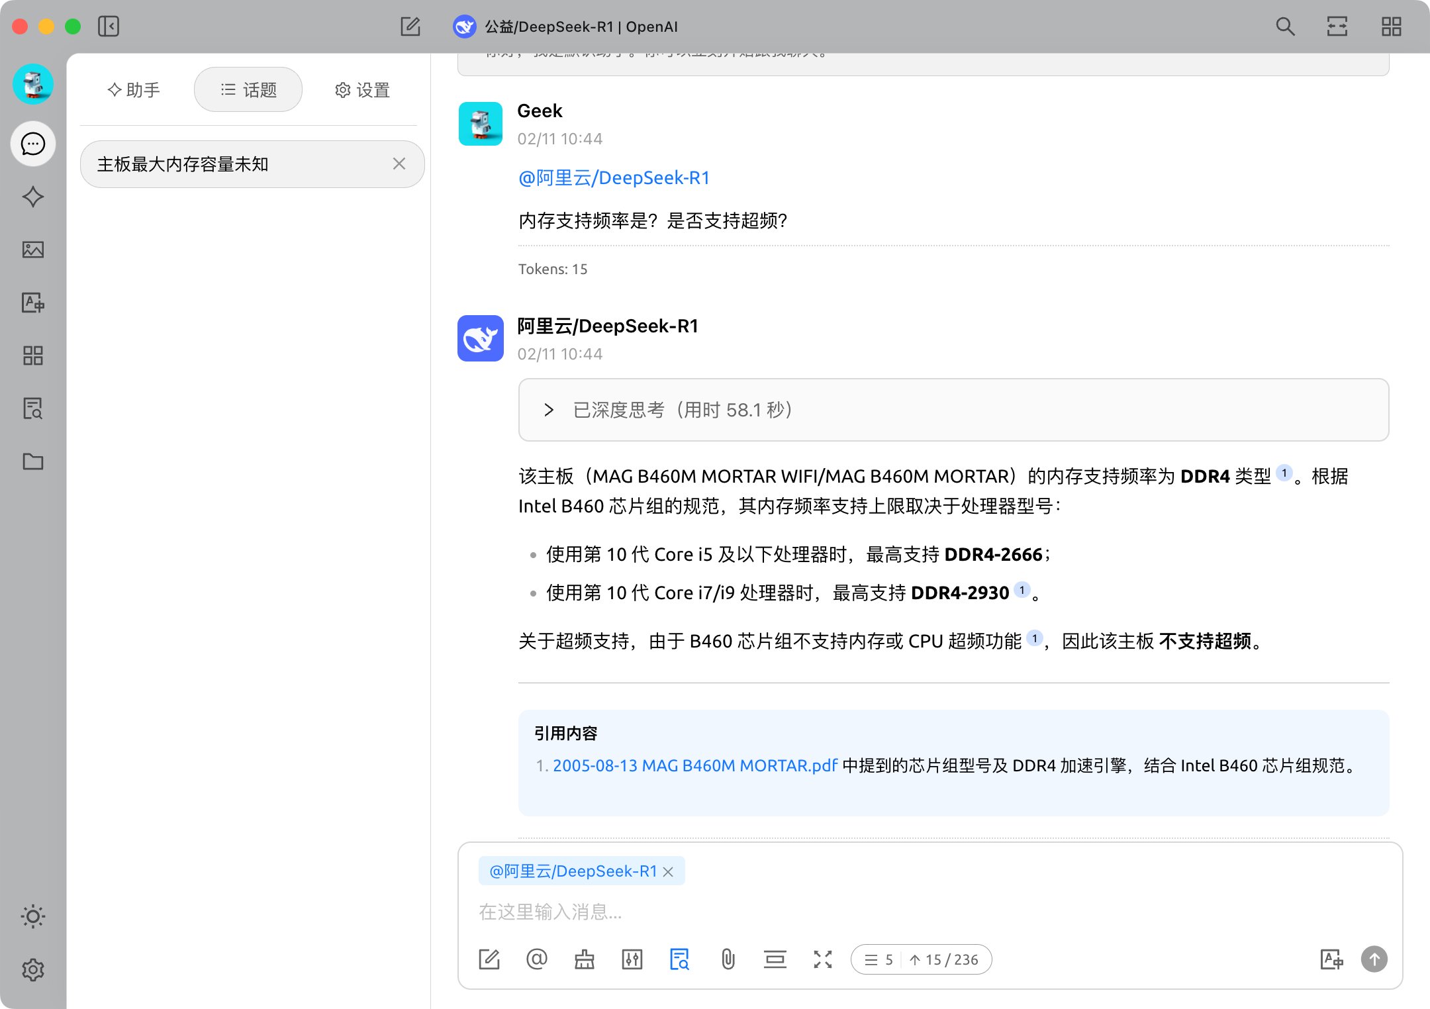
Task: Send the message with the up-arrow button
Action: click(1374, 959)
